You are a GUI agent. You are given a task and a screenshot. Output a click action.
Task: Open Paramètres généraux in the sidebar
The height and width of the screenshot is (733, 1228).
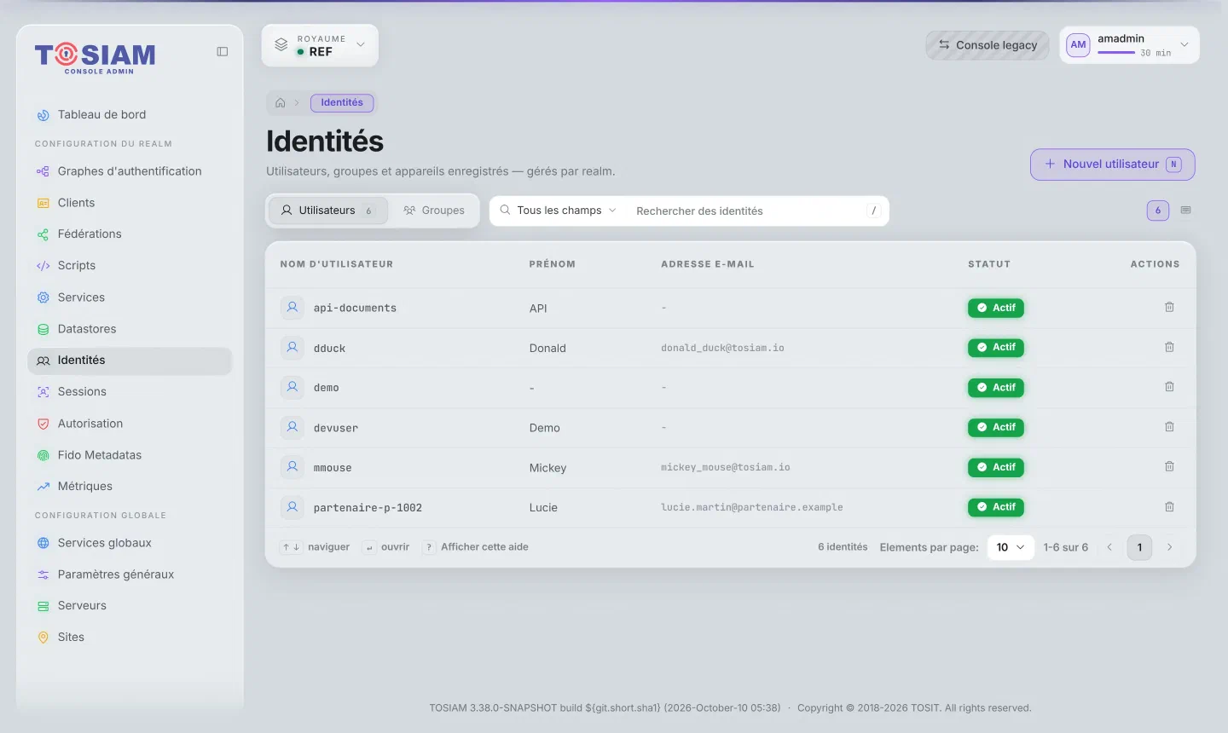130,574
